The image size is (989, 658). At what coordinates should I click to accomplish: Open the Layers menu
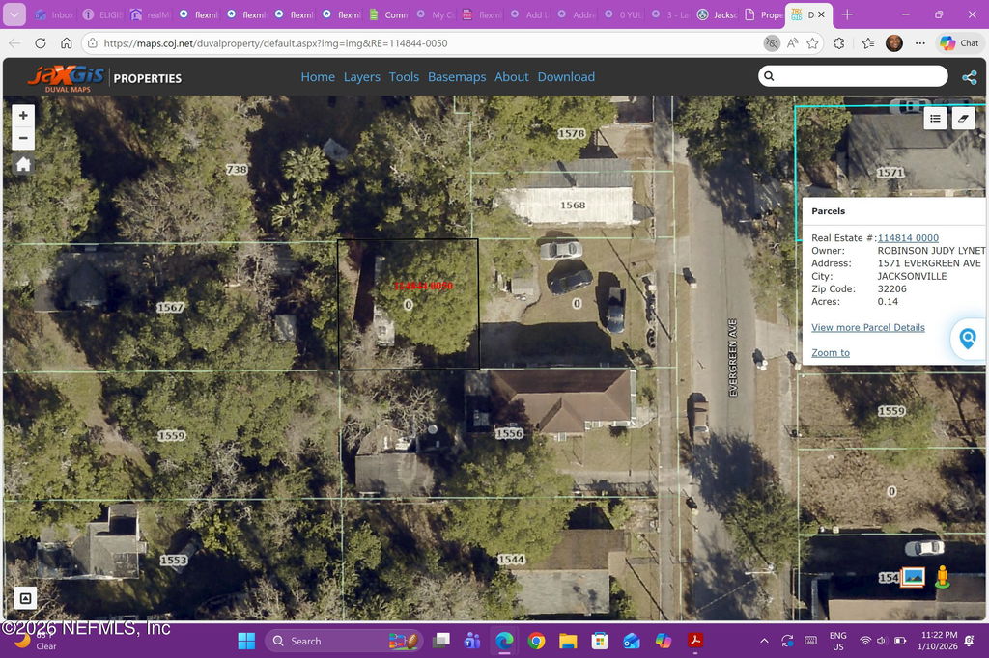tap(362, 77)
